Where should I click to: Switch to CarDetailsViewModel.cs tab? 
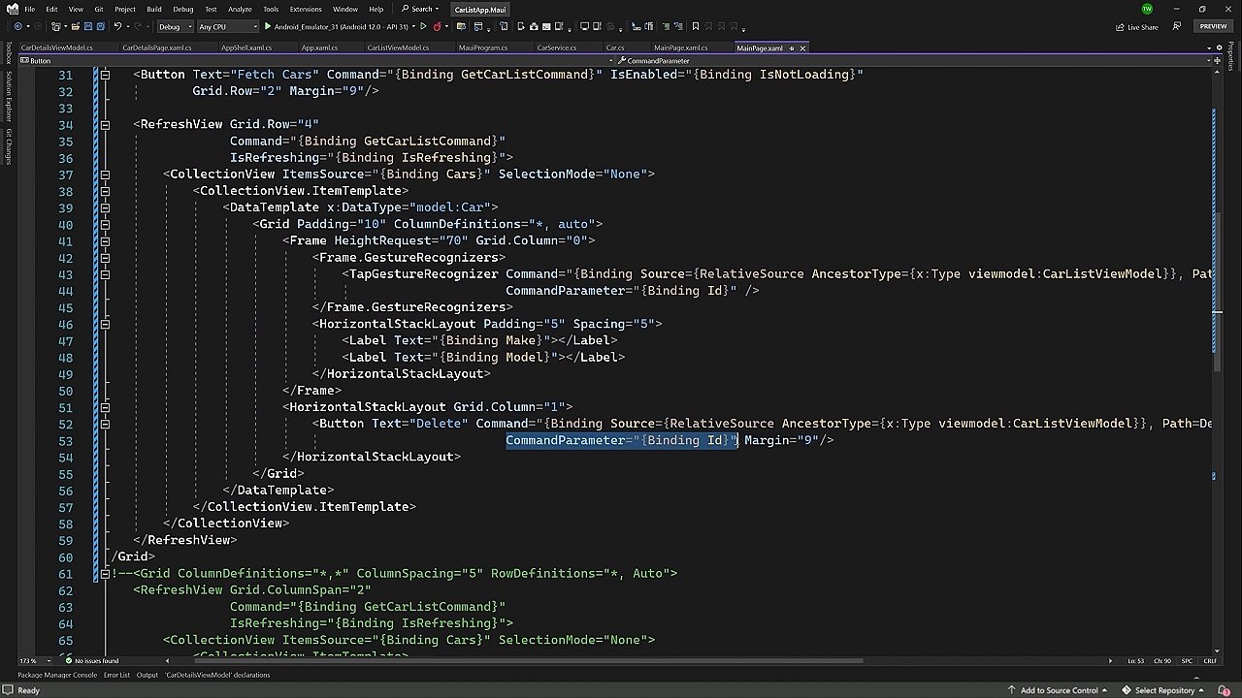pyautogui.click(x=56, y=48)
